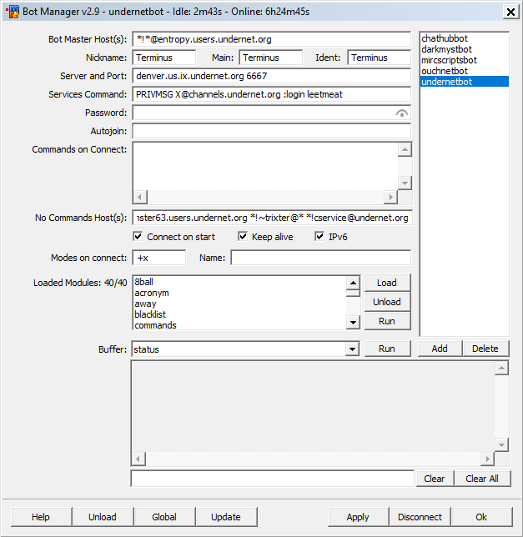The width and height of the screenshot is (523, 537).
Task: Select the 8ball module
Action: coord(144,283)
